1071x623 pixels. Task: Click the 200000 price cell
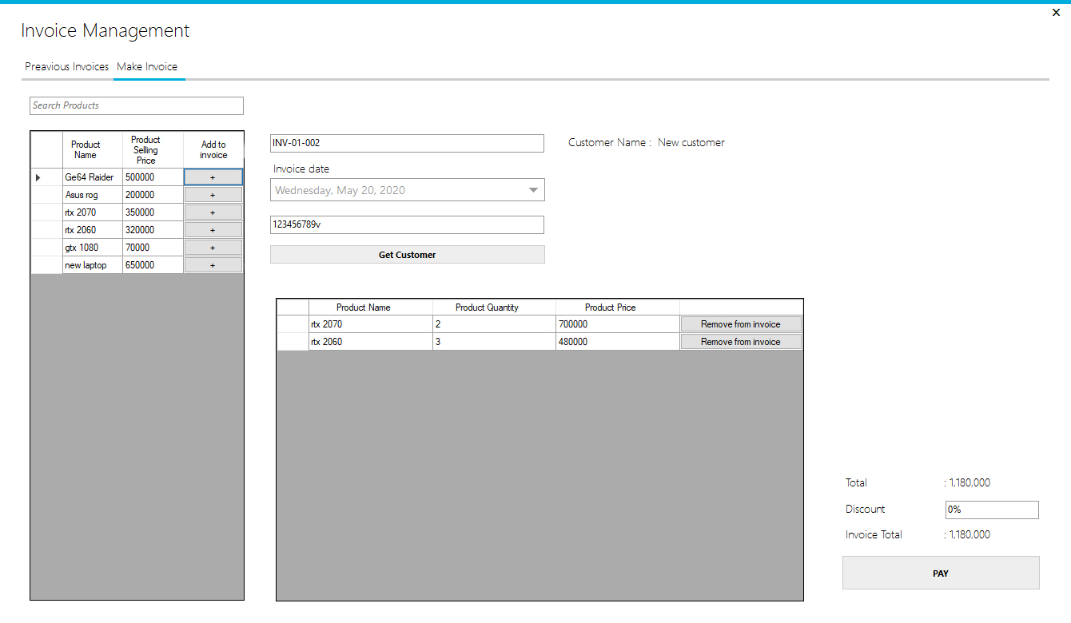pyautogui.click(x=153, y=195)
